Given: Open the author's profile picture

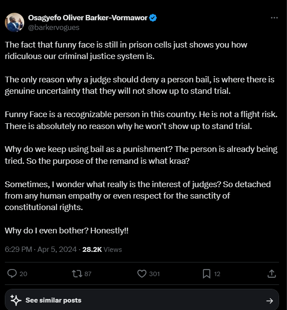Looking at the screenshot, I should click(x=15, y=22).
